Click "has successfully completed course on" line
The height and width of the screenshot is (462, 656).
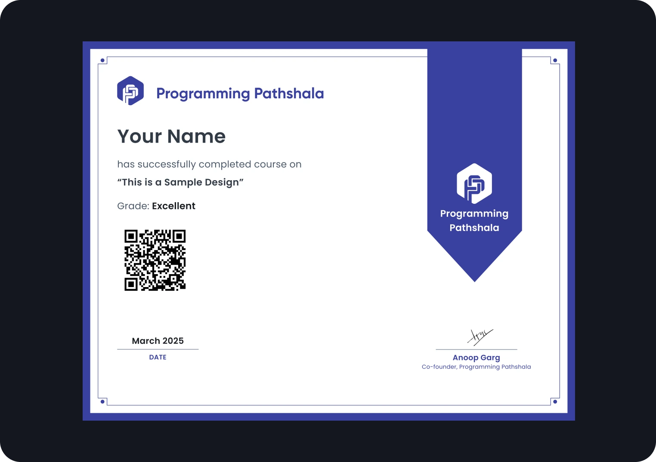209,164
